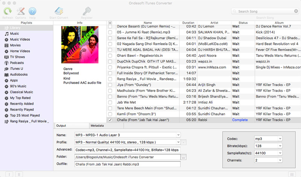Check the Madhubala song checkbox
The height and width of the screenshot is (177, 301).
pyautogui.click(x=110, y=91)
